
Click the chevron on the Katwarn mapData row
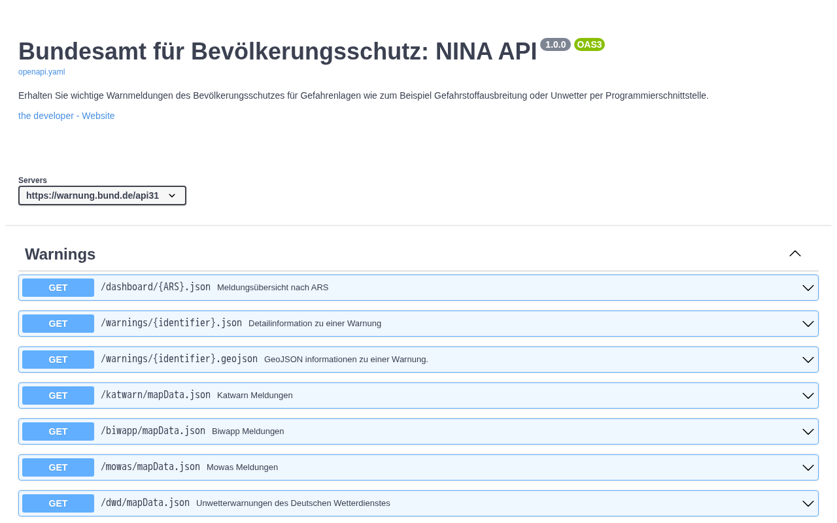pyautogui.click(x=808, y=396)
